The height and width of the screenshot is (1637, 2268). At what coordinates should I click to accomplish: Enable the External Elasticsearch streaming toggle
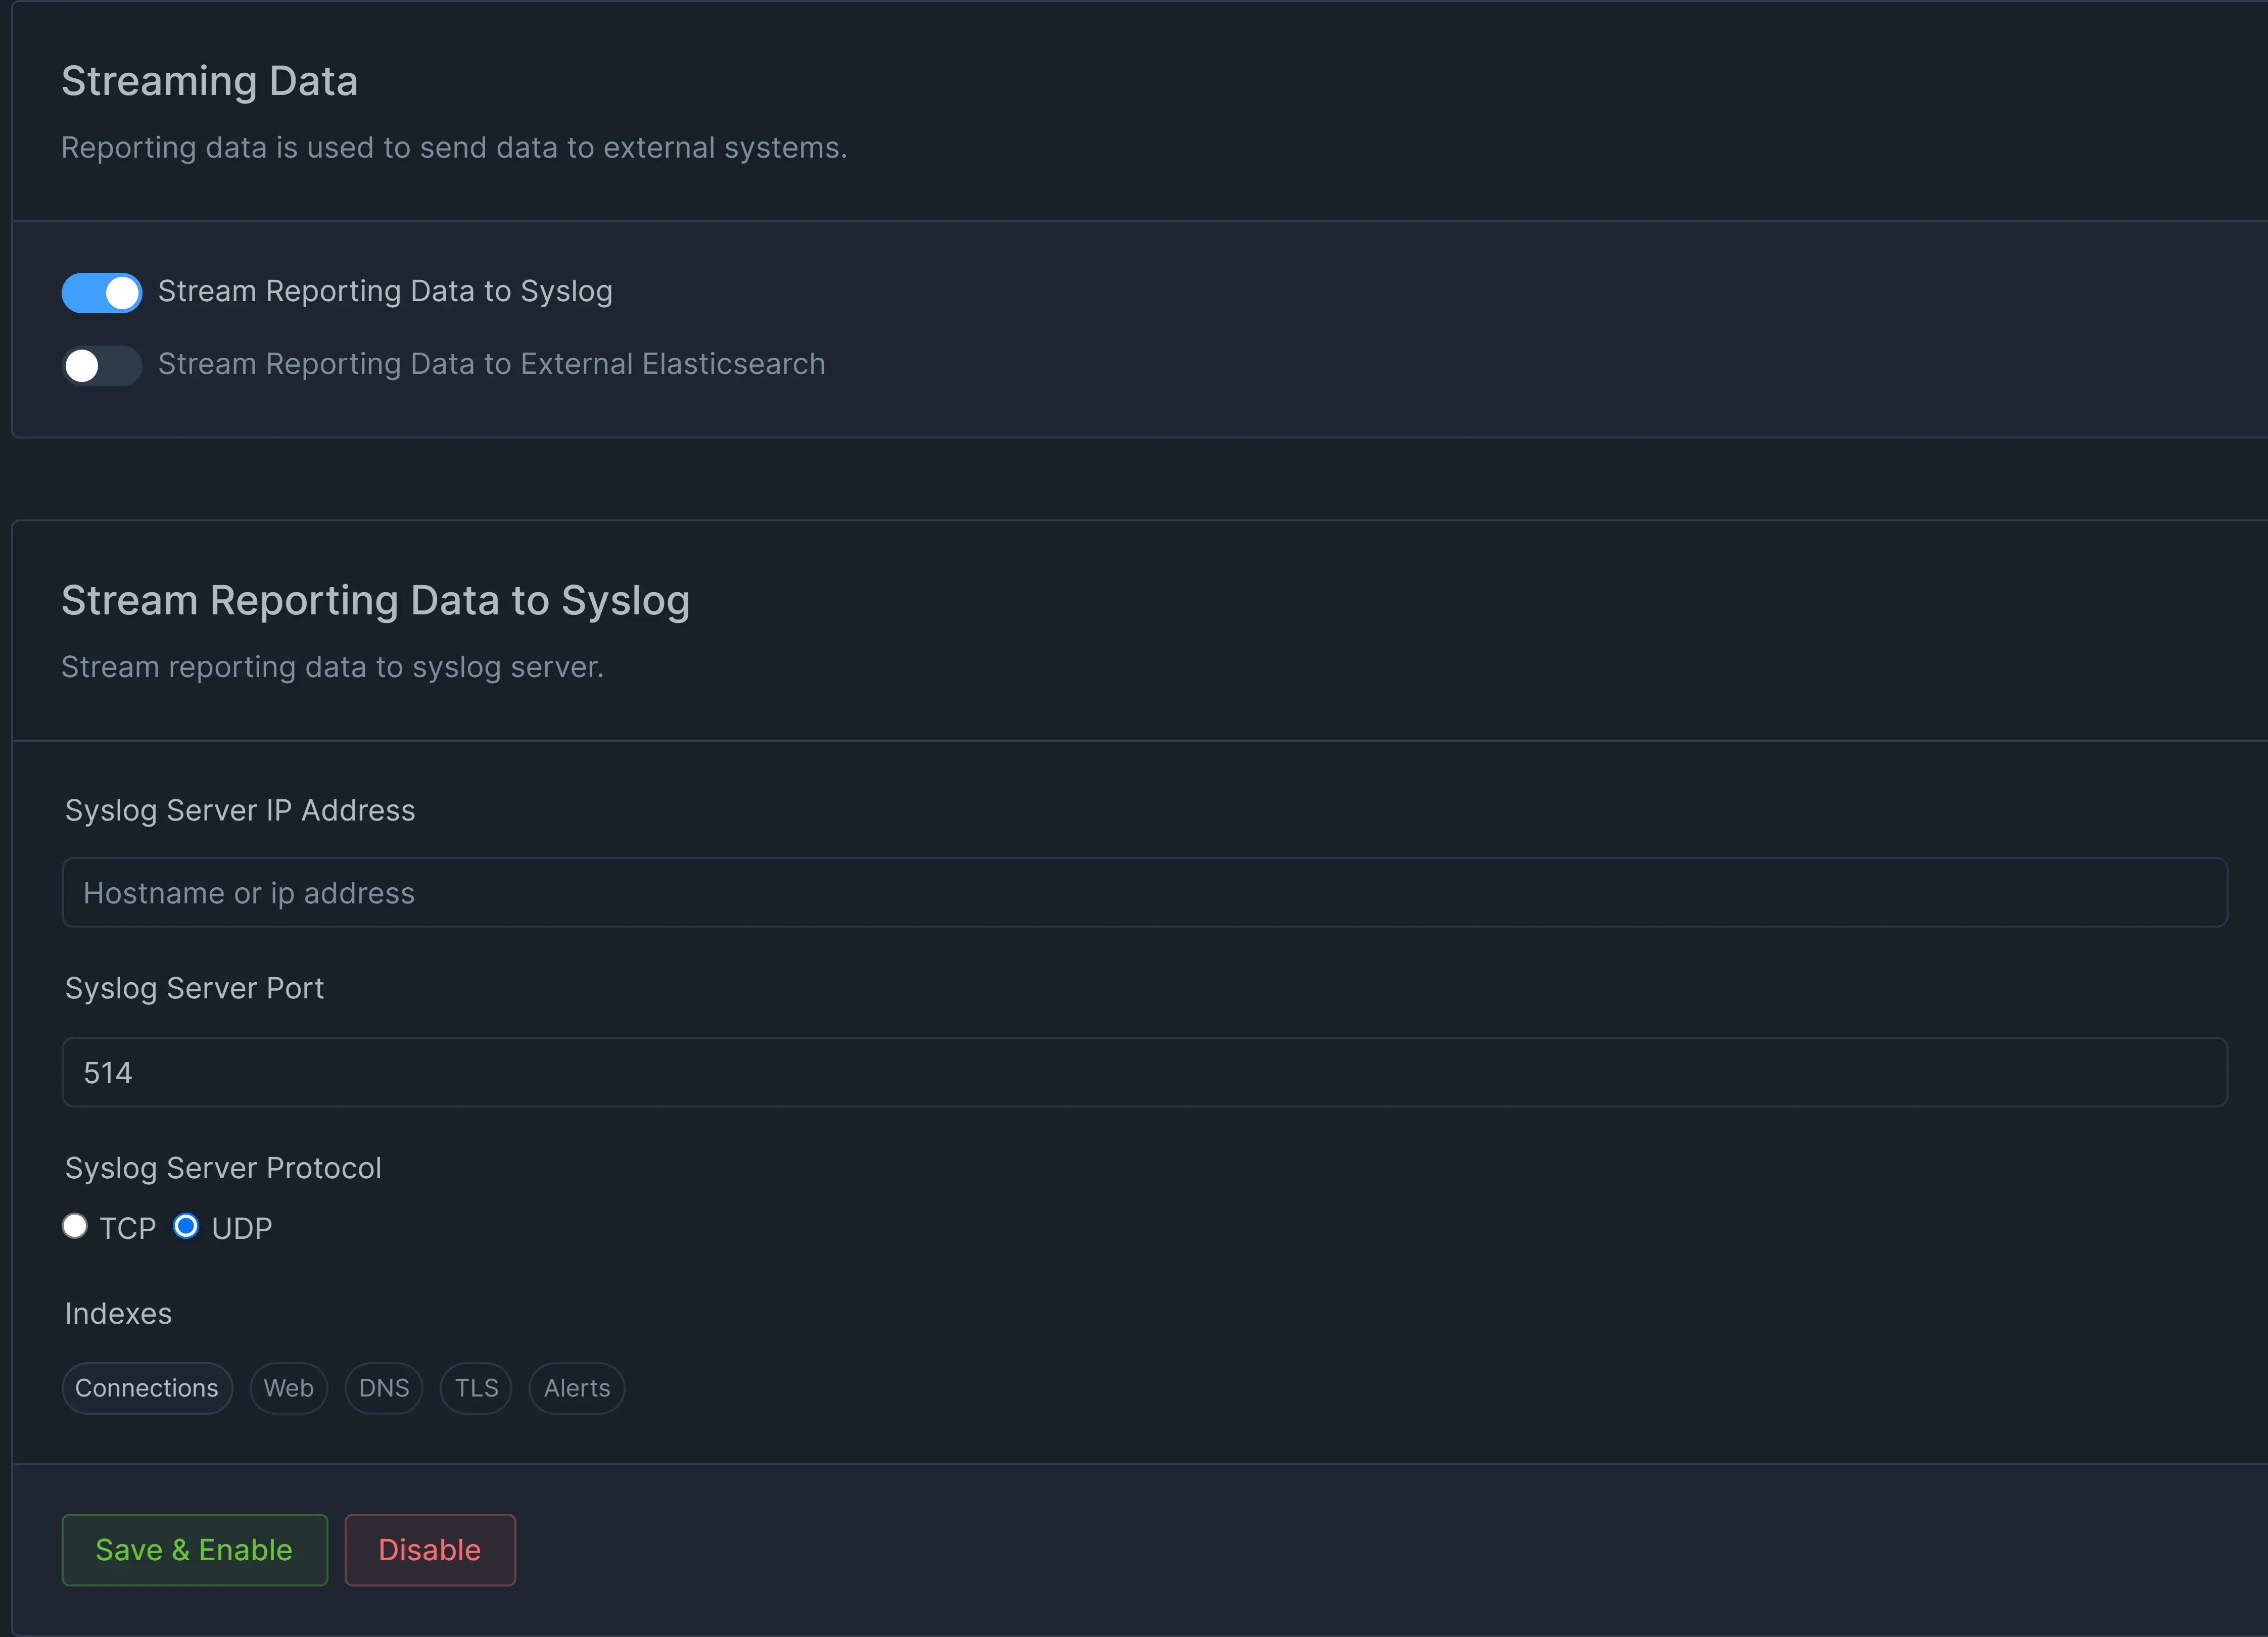(101, 365)
